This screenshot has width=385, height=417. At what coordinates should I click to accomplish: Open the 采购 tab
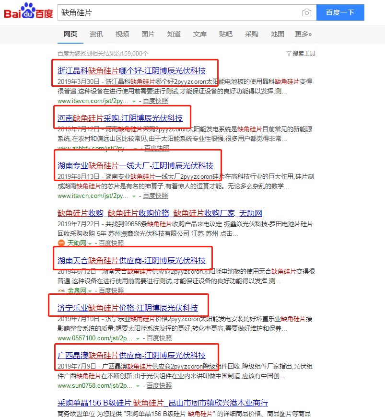click(251, 34)
